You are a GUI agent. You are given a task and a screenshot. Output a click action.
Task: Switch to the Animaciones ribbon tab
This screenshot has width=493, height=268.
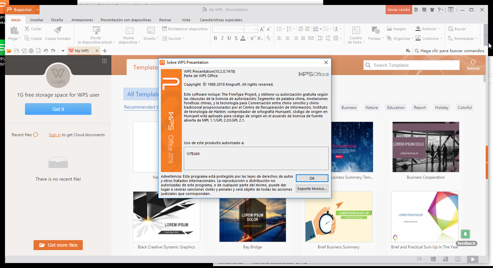82,20
